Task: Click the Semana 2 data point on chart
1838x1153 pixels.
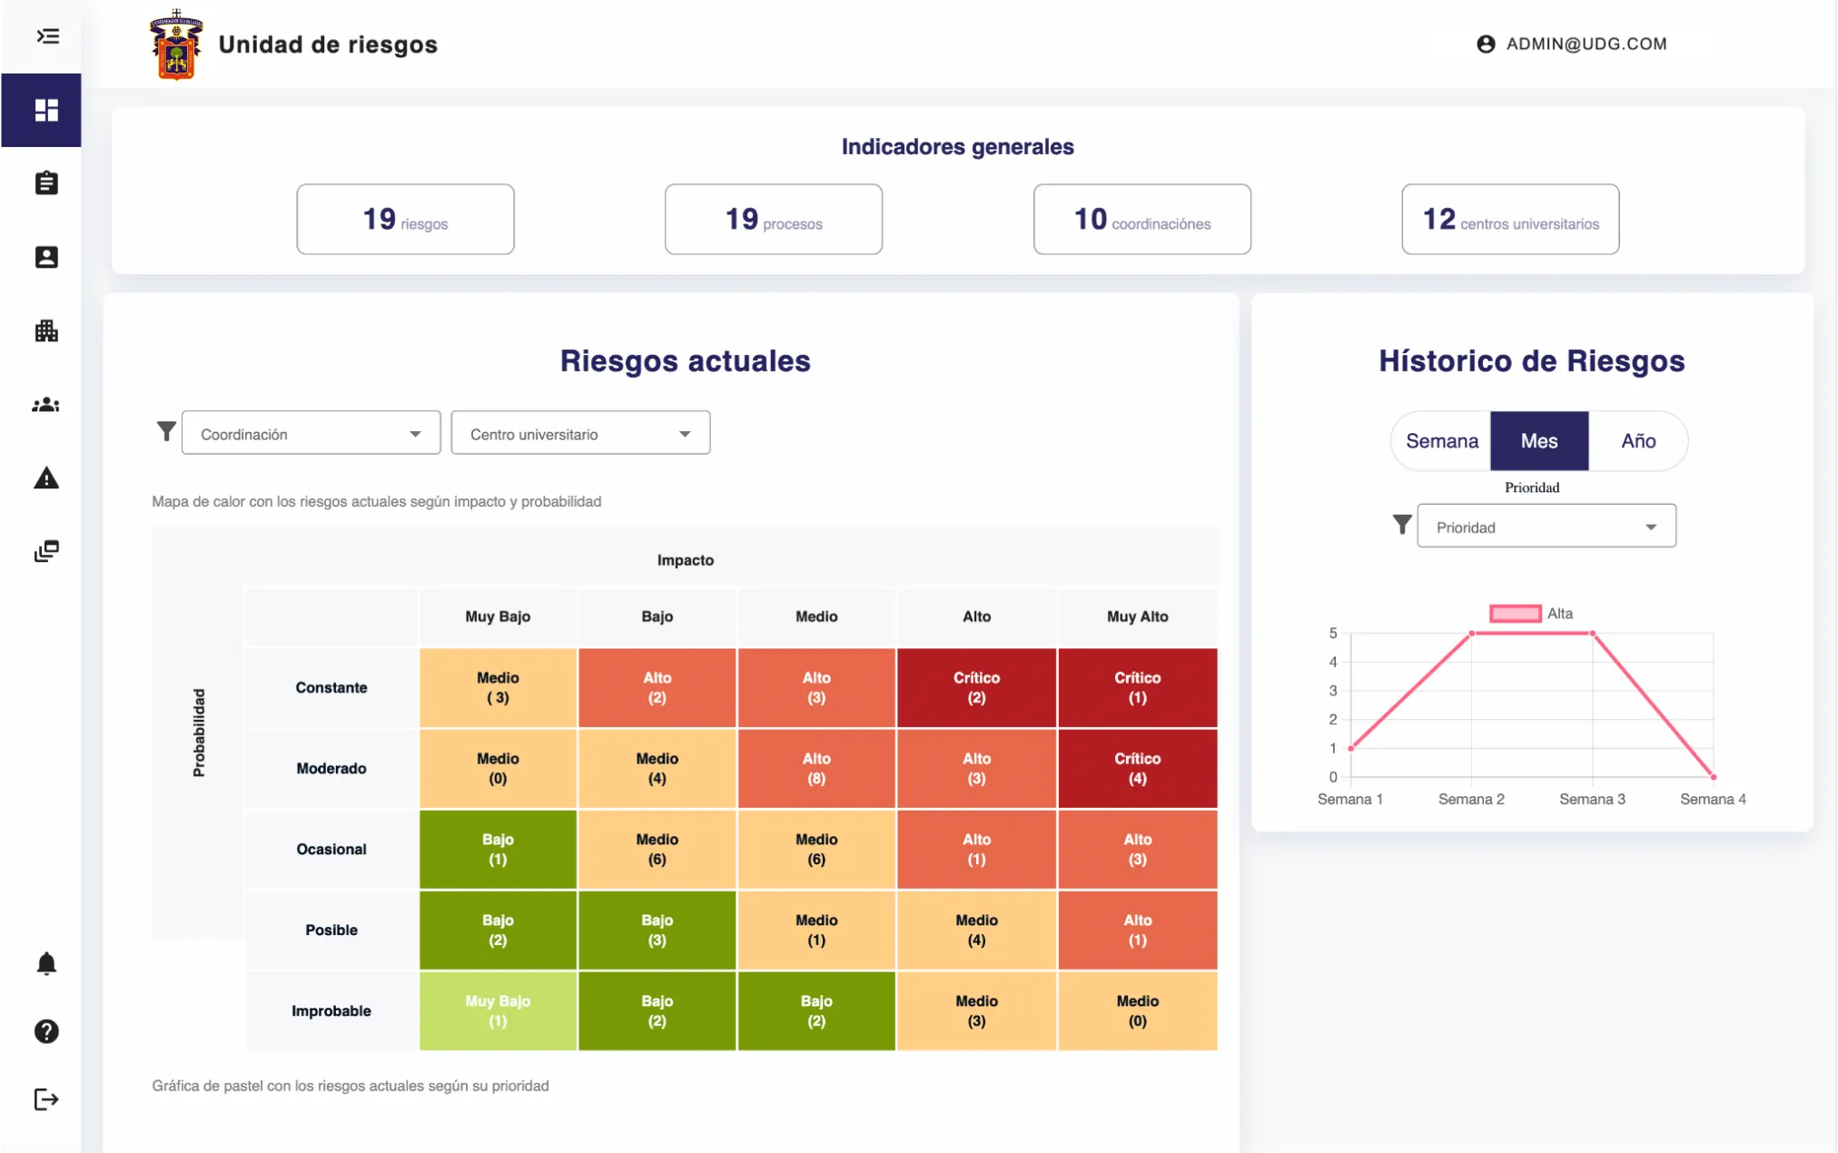Action: (x=1472, y=633)
